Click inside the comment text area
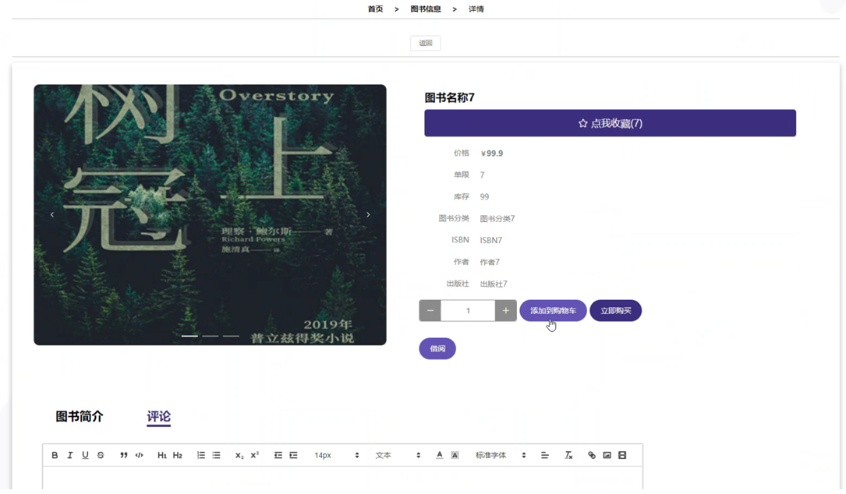Image resolution: width=846 pixels, height=494 pixels. pyautogui.click(x=342, y=479)
